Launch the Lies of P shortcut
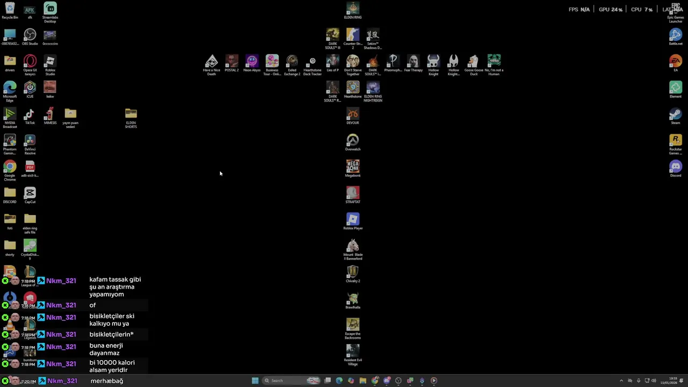The height and width of the screenshot is (387, 688). [333, 63]
